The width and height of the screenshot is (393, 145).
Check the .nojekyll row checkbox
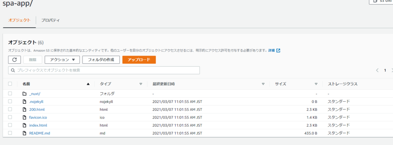tap(10, 101)
